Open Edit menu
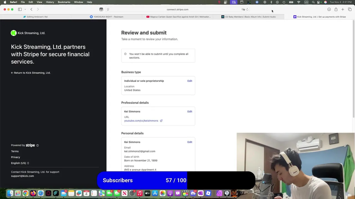Viewport: 355px width, 199px height. point(31,2)
